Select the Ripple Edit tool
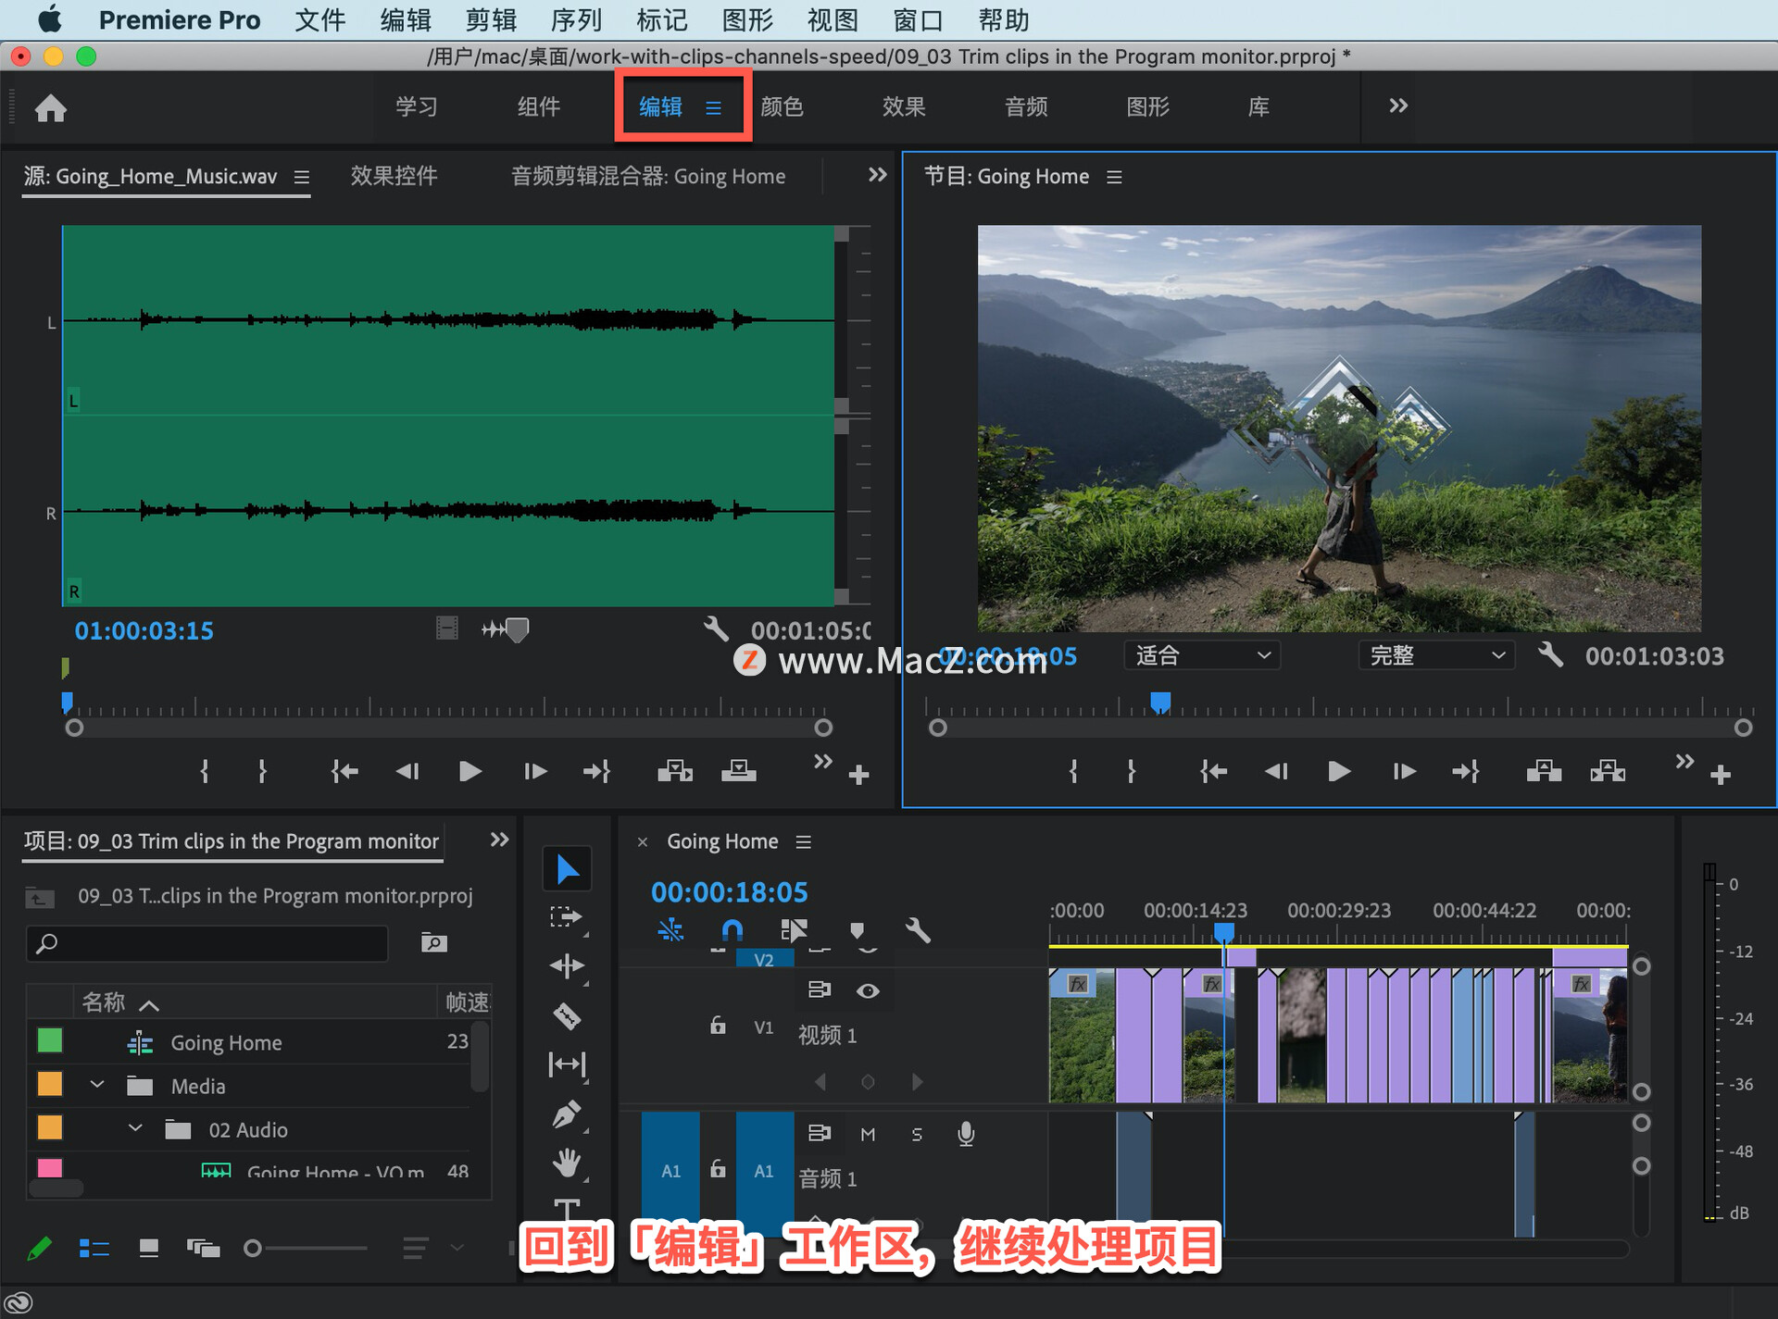This screenshot has width=1778, height=1319. [567, 966]
